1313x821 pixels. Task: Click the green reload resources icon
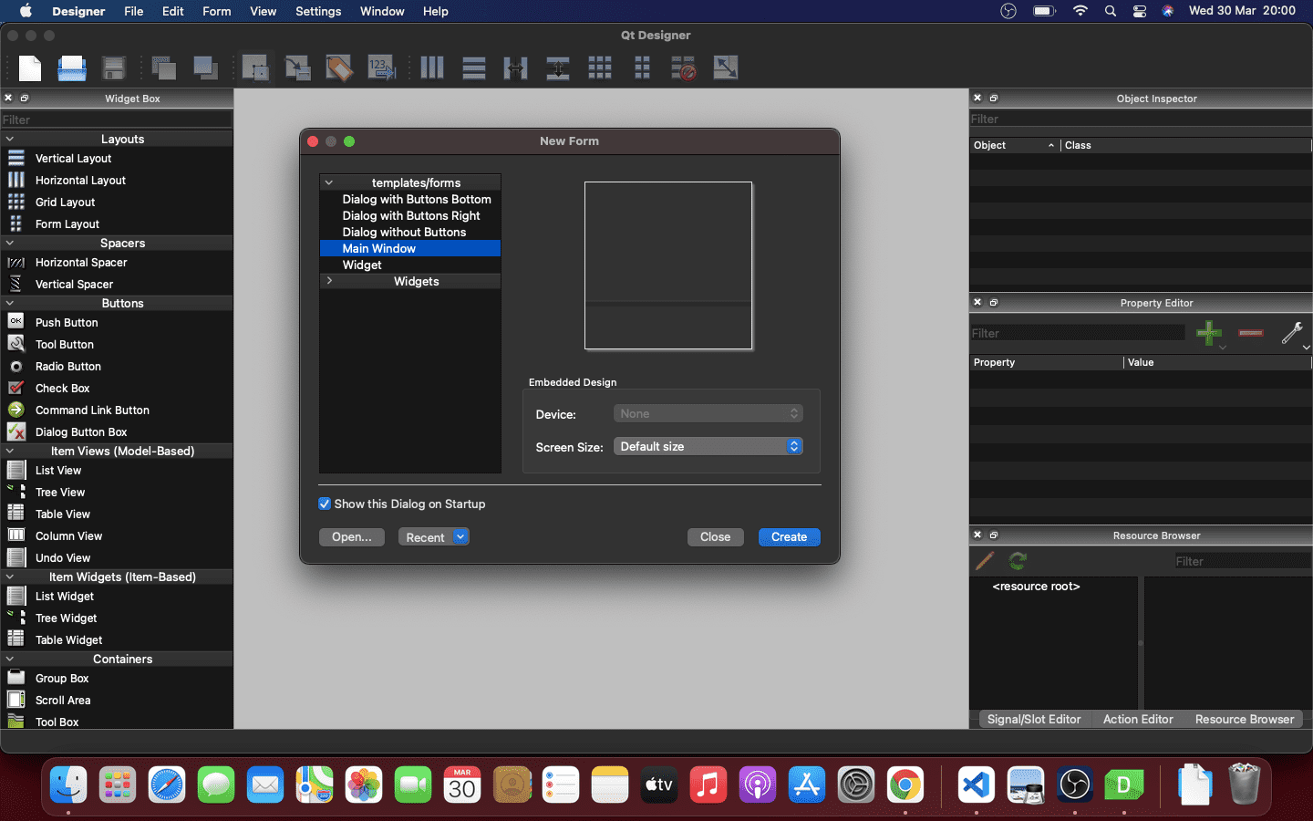(1018, 561)
